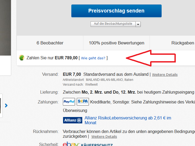This screenshot has width=195, height=146.
Task: Click the delivery date Mo, 2. Mrz. text
Action: click(92, 92)
